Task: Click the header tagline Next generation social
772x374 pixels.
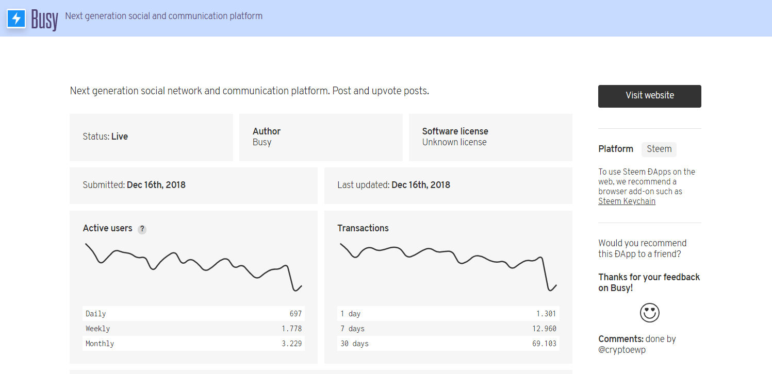Action: point(163,16)
